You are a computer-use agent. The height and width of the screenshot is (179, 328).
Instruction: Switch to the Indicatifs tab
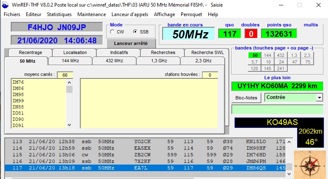pos(119,52)
